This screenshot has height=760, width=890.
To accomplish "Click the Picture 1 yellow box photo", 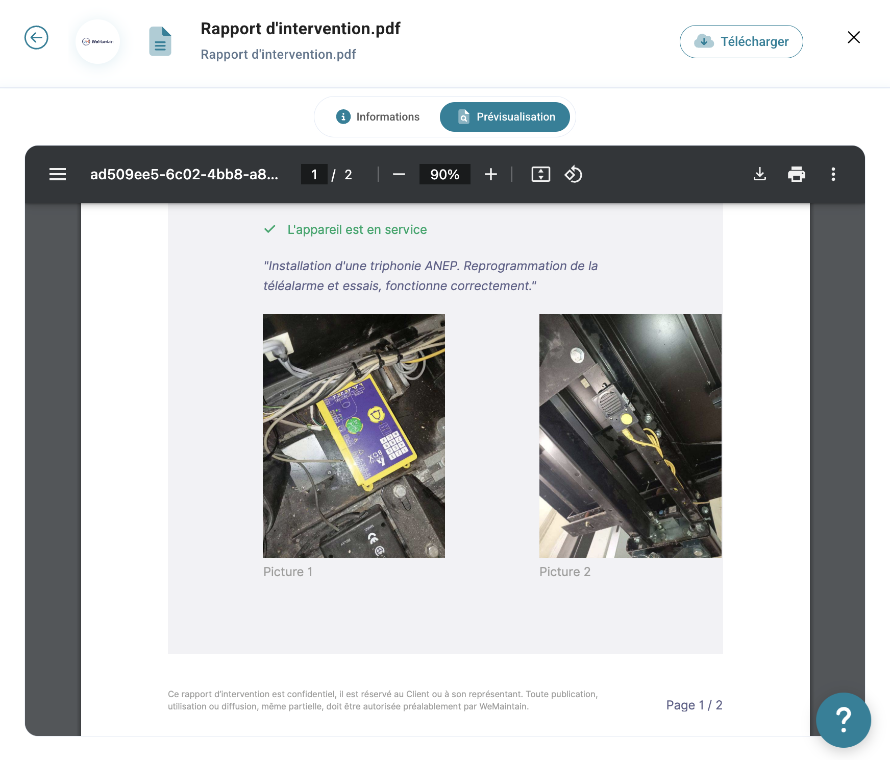I will (354, 436).
